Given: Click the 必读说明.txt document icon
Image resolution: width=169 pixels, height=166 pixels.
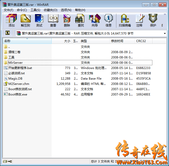Looking at the screenshot, I should [x=6, y=73].
